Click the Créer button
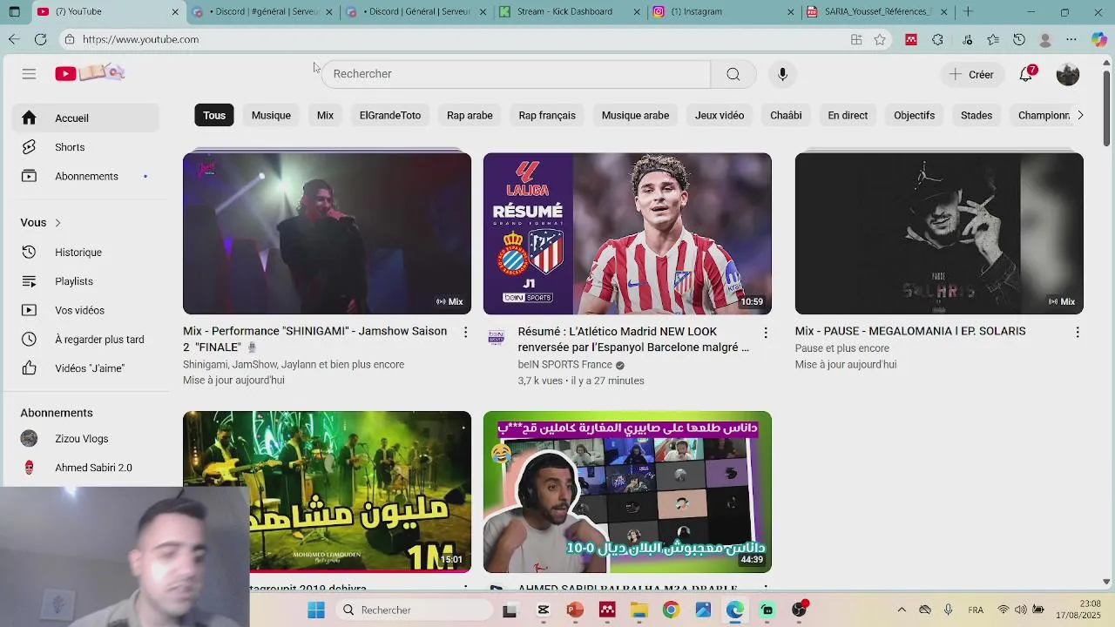The height and width of the screenshot is (627, 1115). click(x=972, y=74)
